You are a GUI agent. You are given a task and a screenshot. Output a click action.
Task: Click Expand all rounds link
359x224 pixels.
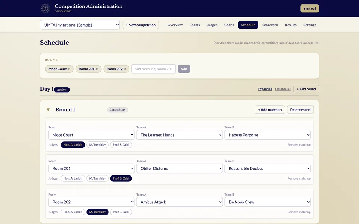click(265, 89)
